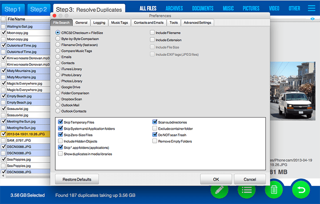This screenshot has height=204, width=320.
Task: Filter by PICTURES category
Action: click(x=251, y=8)
